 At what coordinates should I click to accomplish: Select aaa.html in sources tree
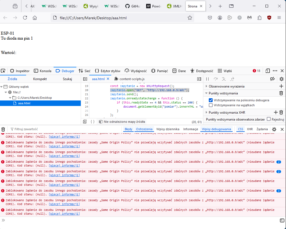[x=40, y=103]
